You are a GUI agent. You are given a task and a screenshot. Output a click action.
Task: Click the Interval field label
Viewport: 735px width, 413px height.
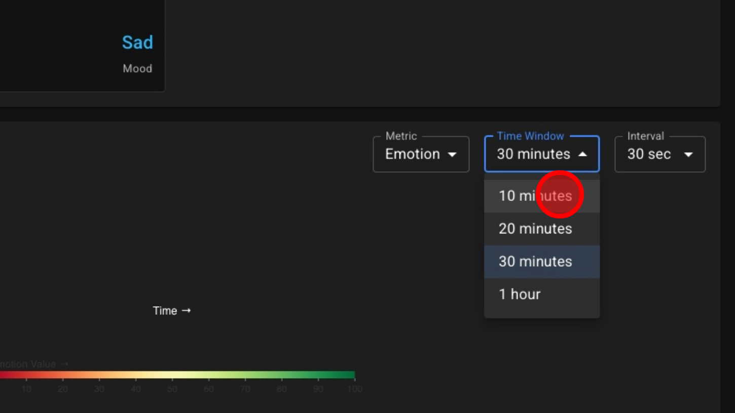pyautogui.click(x=645, y=136)
